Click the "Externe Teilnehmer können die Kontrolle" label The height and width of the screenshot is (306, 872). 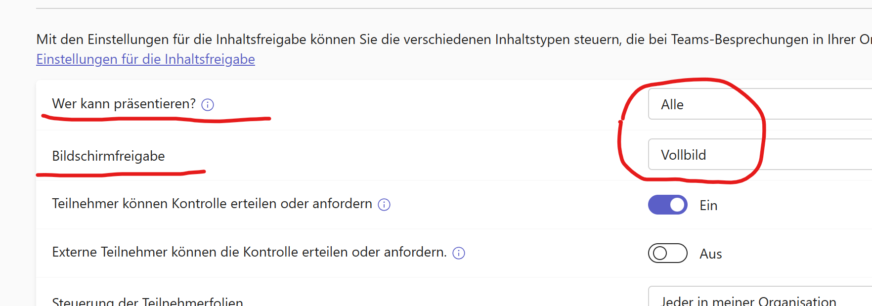point(249,252)
